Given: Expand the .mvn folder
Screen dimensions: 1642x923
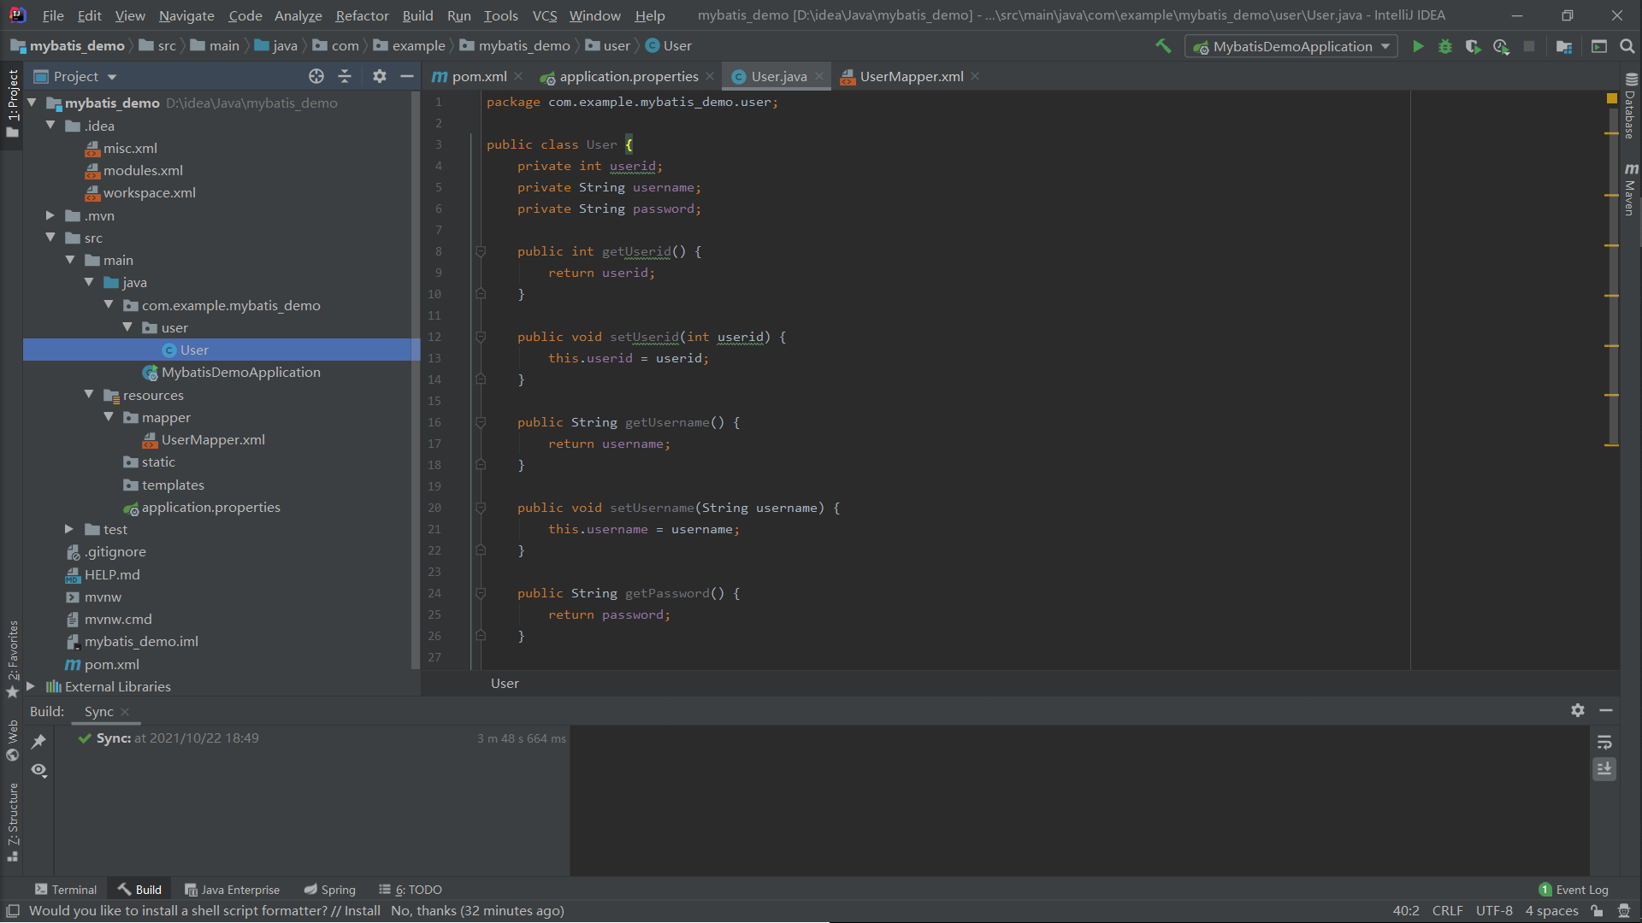Looking at the screenshot, I should tap(50, 215).
